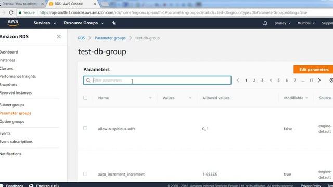333x187 pixels.
Task: Jump to page 17 of parameters
Action: (311, 81)
